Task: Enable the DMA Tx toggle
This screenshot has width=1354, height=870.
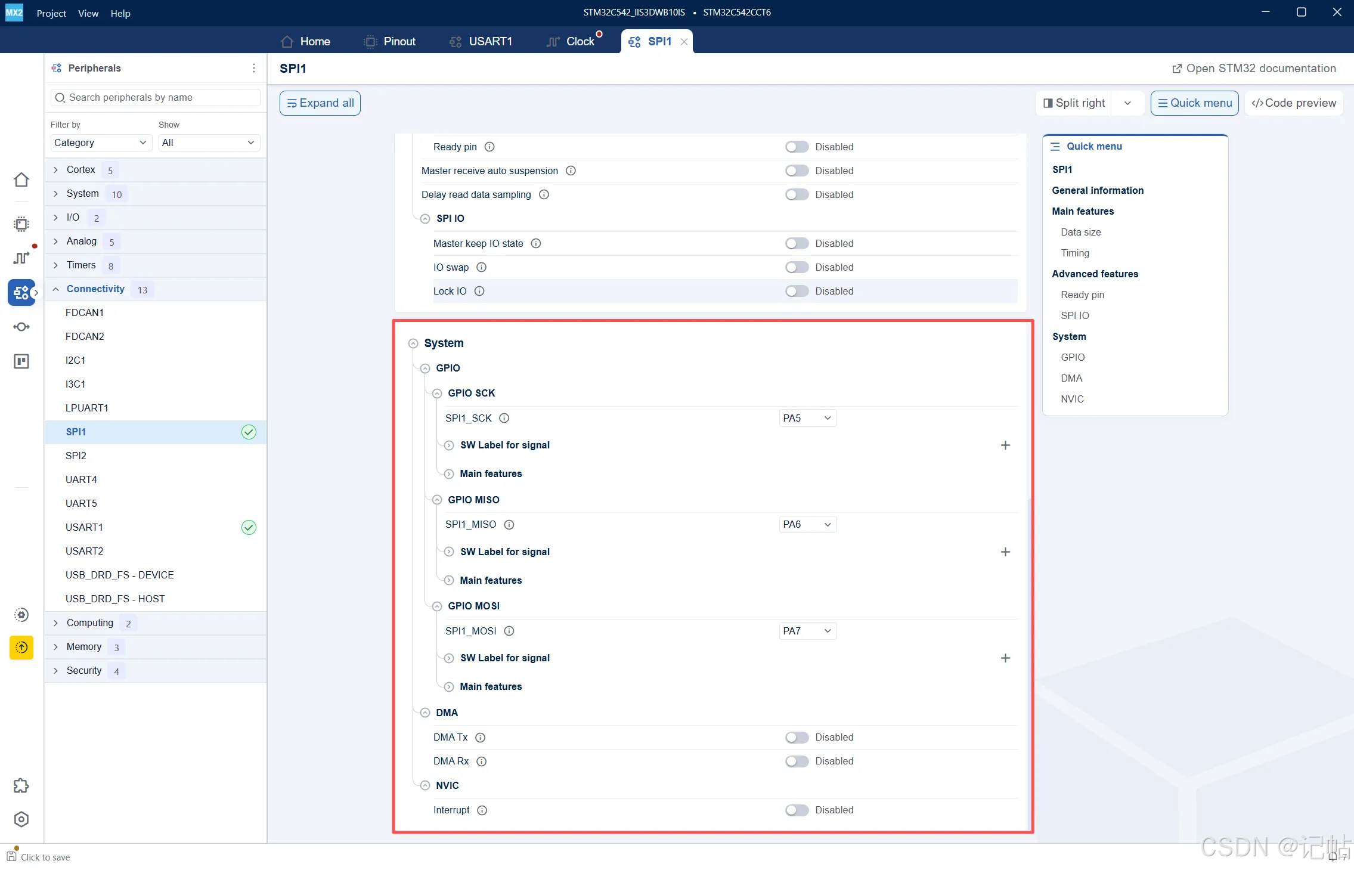Action: [x=797, y=738]
